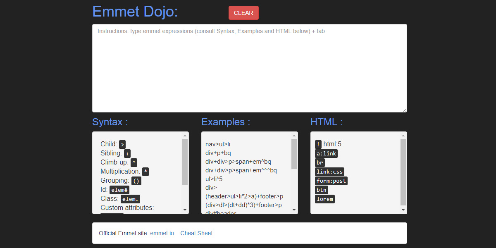Click the "lorem" badge
Viewport: 496px width, 248px height.
325,199
